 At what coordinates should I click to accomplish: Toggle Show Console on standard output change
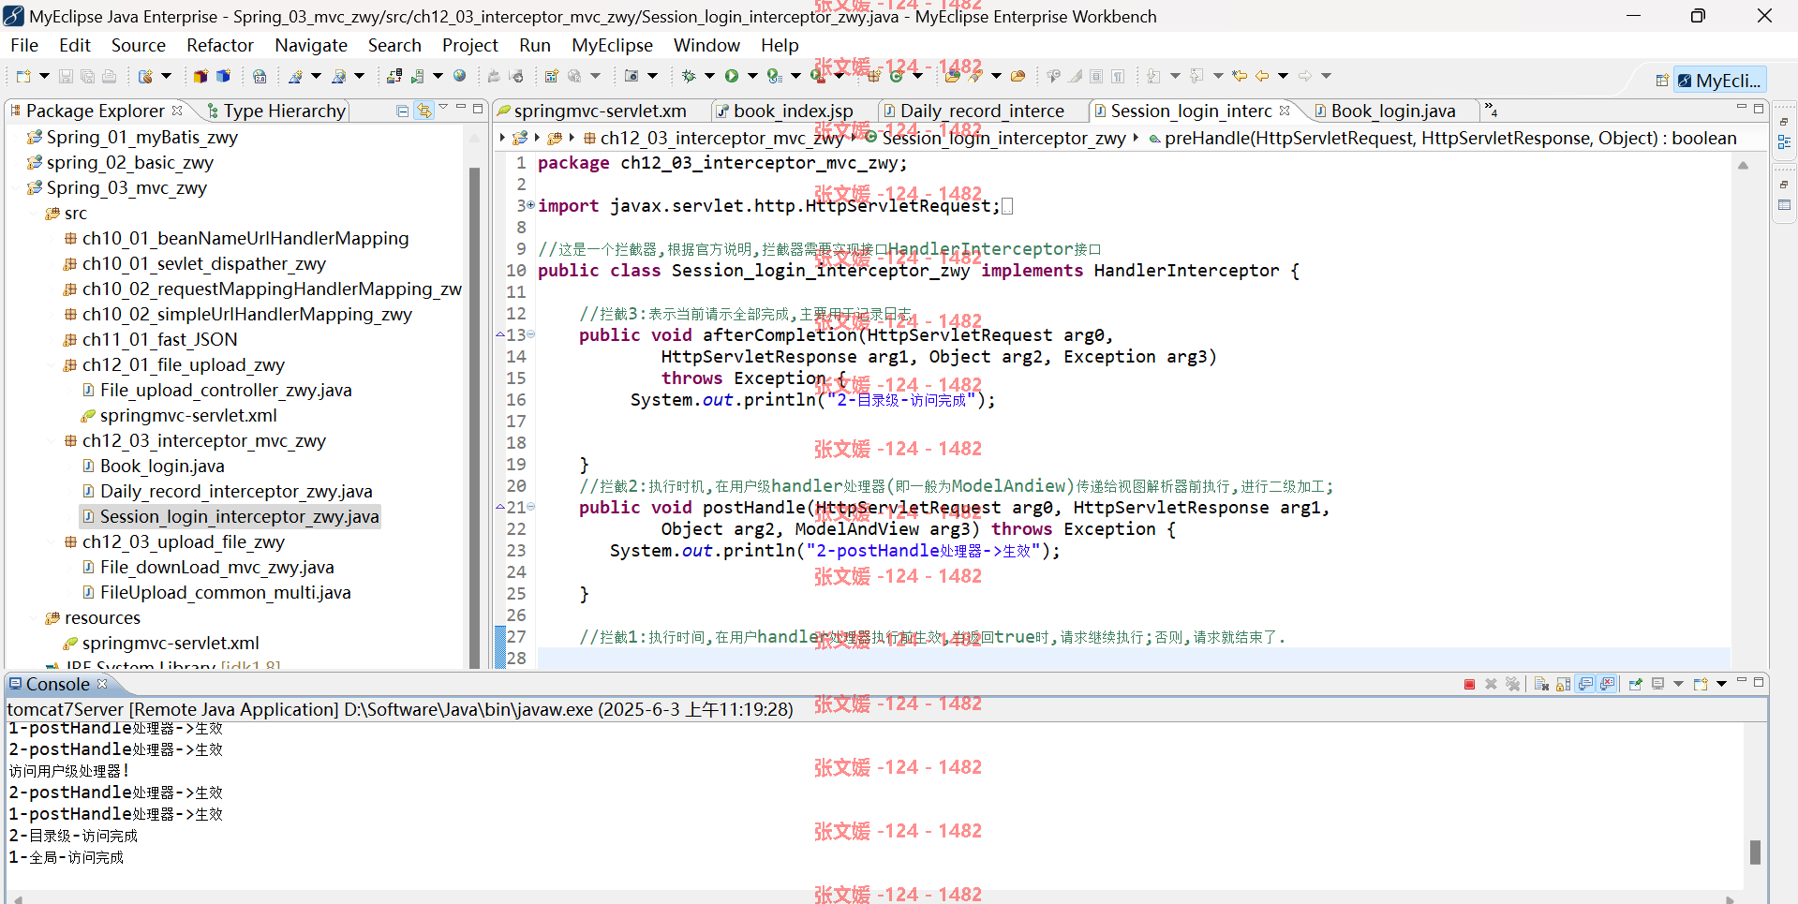click(1585, 684)
